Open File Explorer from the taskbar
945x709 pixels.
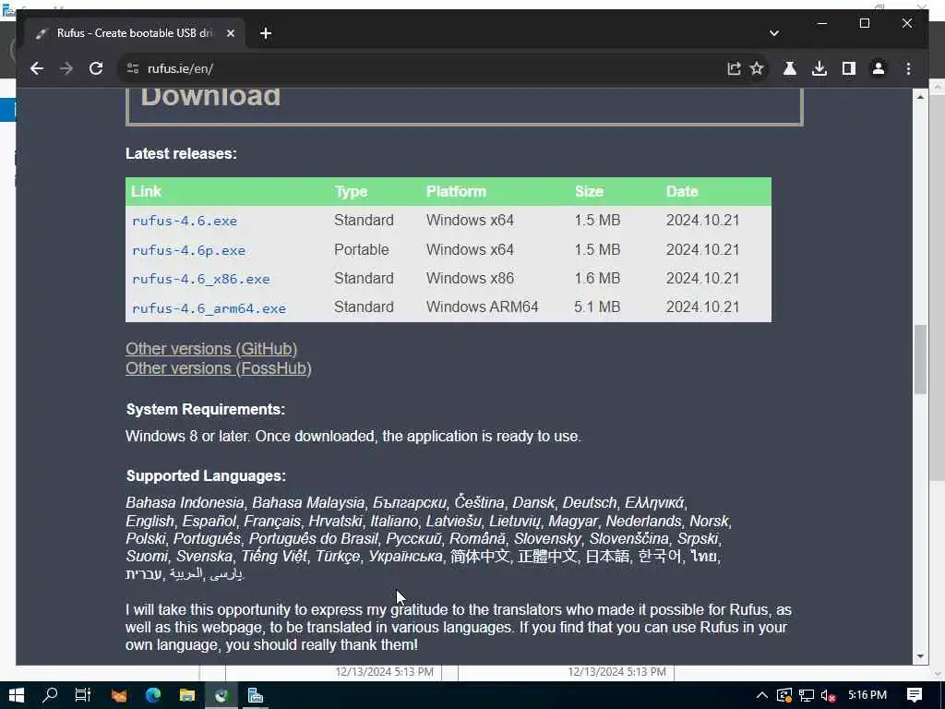pos(186,695)
